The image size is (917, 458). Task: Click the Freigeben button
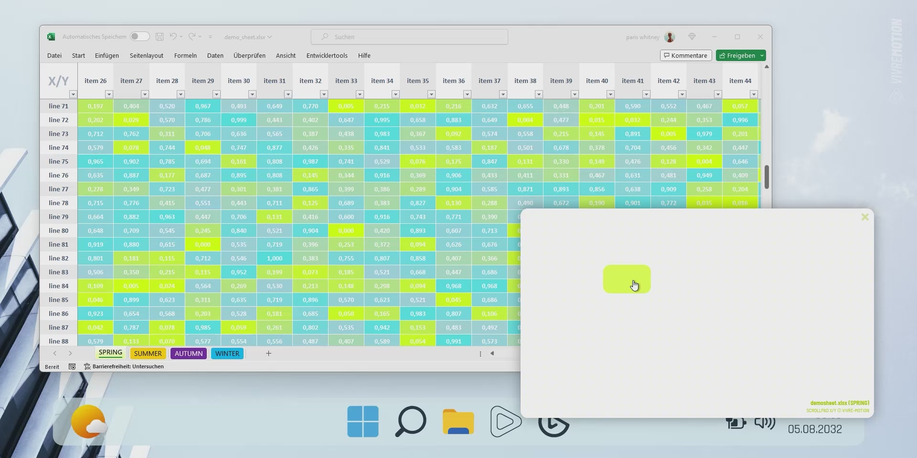pyautogui.click(x=737, y=55)
